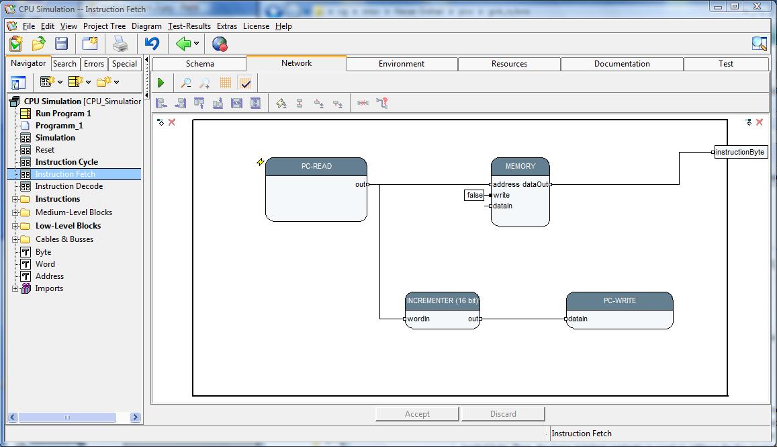Click the magnifier icon at far right
This screenshot has height=447, width=777.
click(x=759, y=44)
